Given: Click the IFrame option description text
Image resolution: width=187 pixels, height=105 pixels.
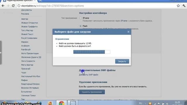Looking at the screenshot, I should (x=117, y=21).
